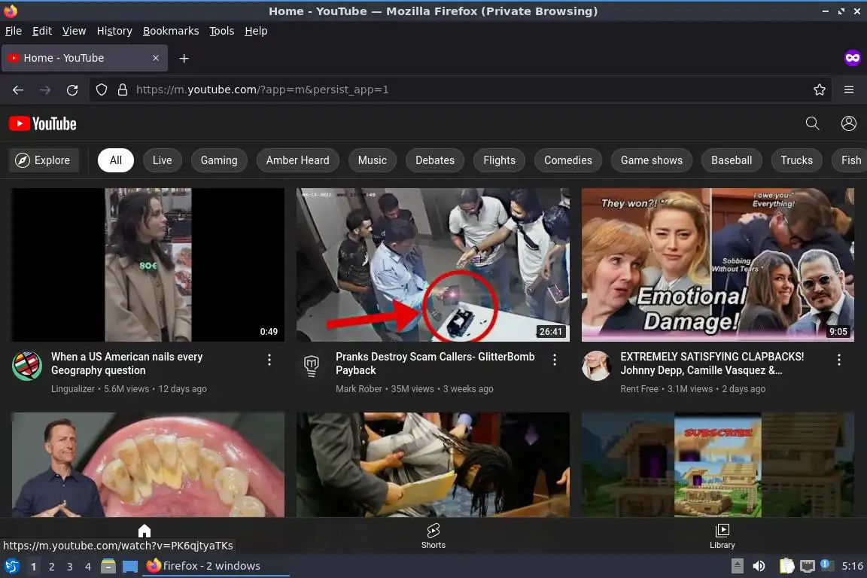Open the taskbar start menu icon
The image size is (867, 578).
click(x=12, y=566)
